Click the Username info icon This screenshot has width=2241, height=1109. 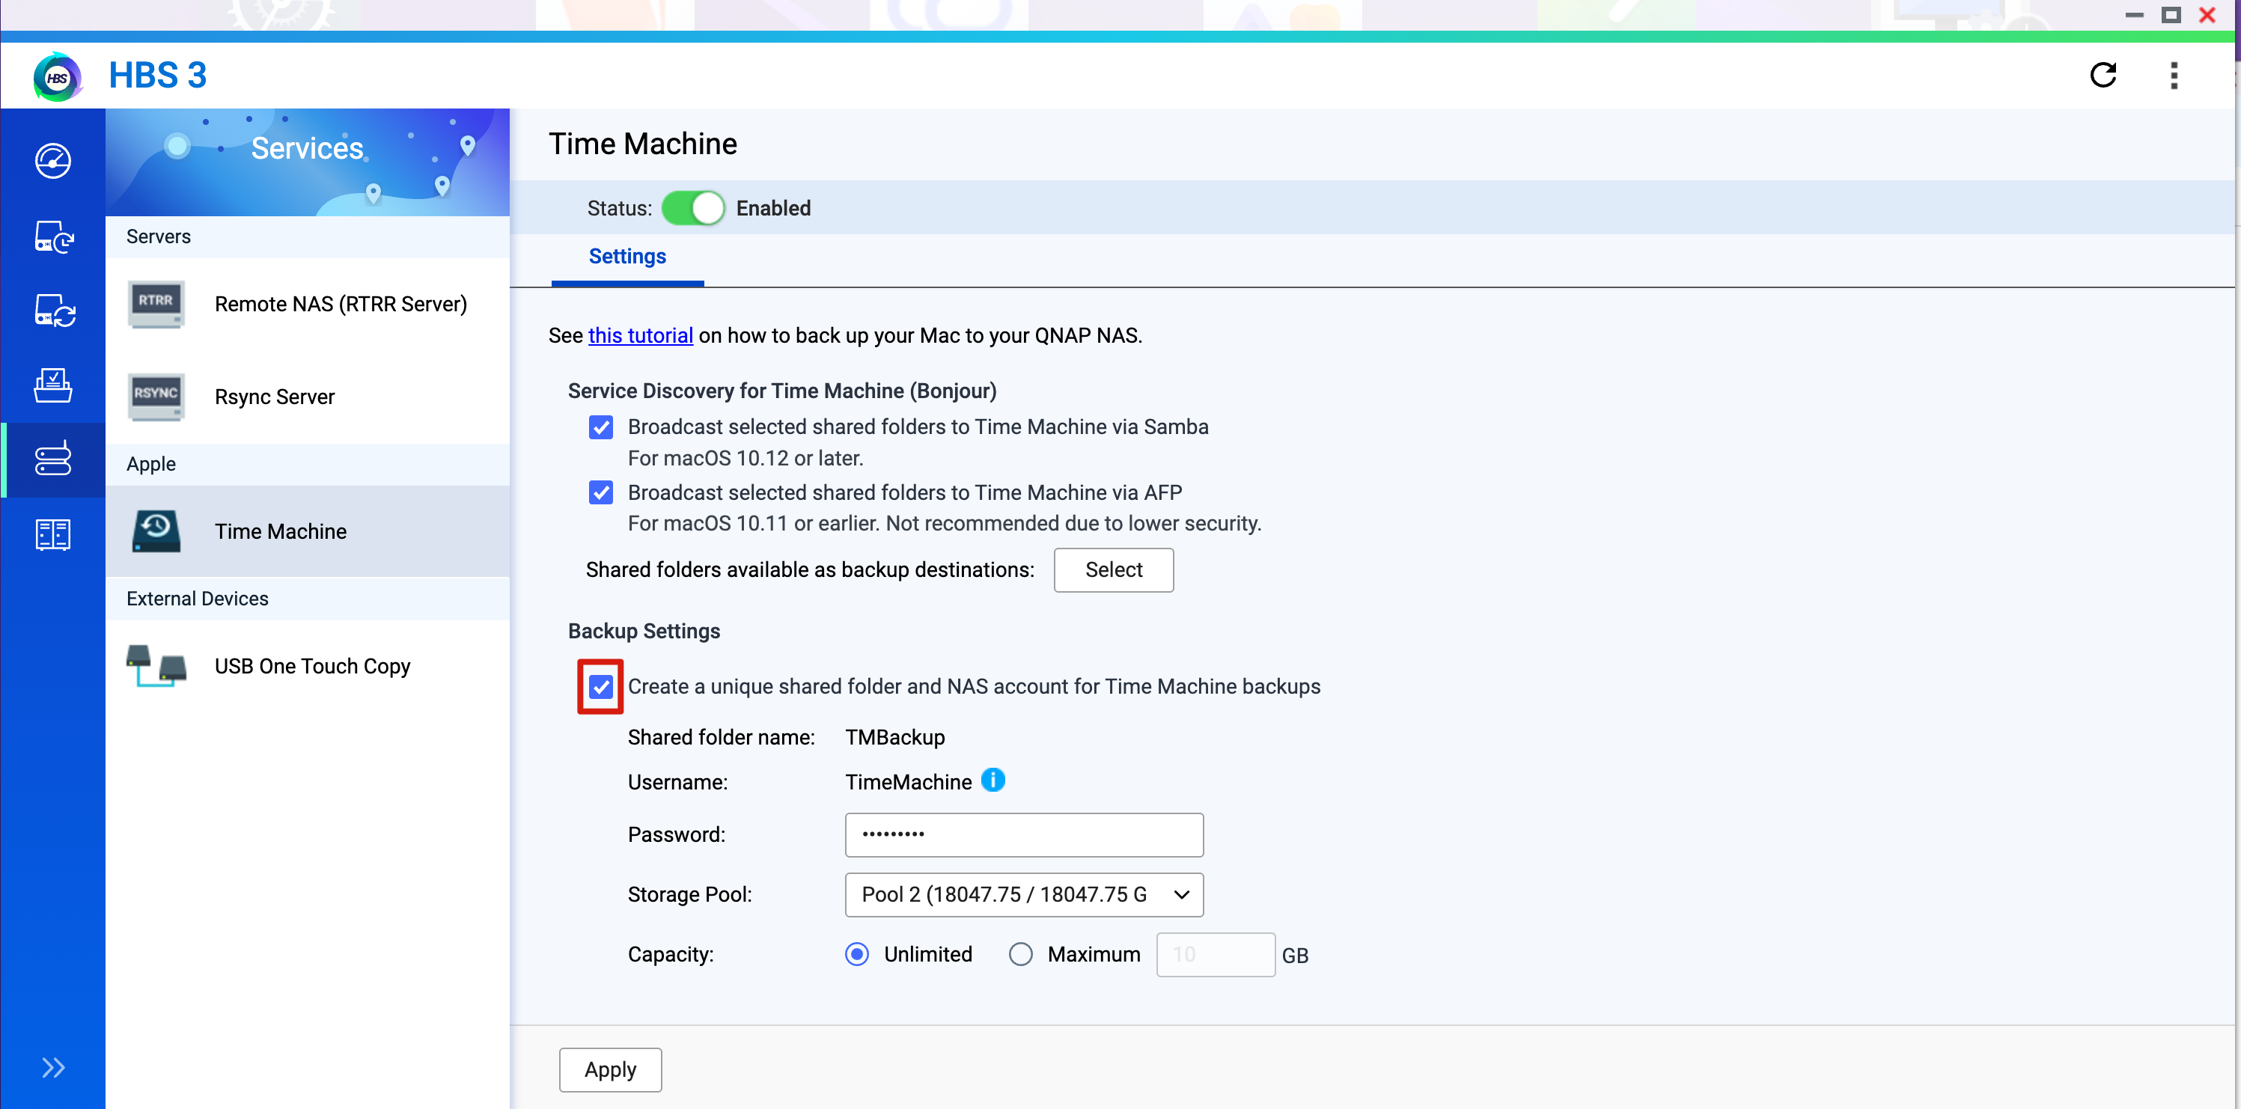click(993, 780)
